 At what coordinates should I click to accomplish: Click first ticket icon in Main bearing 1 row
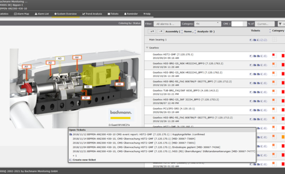(251, 40)
